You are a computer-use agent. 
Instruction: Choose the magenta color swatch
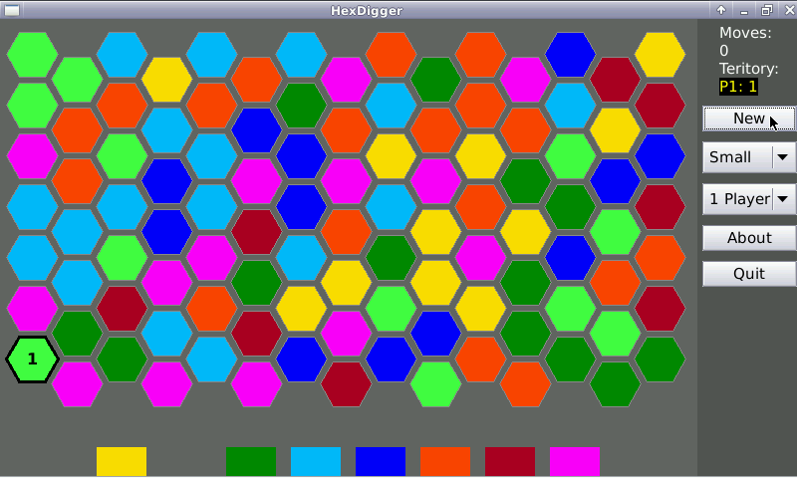click(x=575, y=462)
